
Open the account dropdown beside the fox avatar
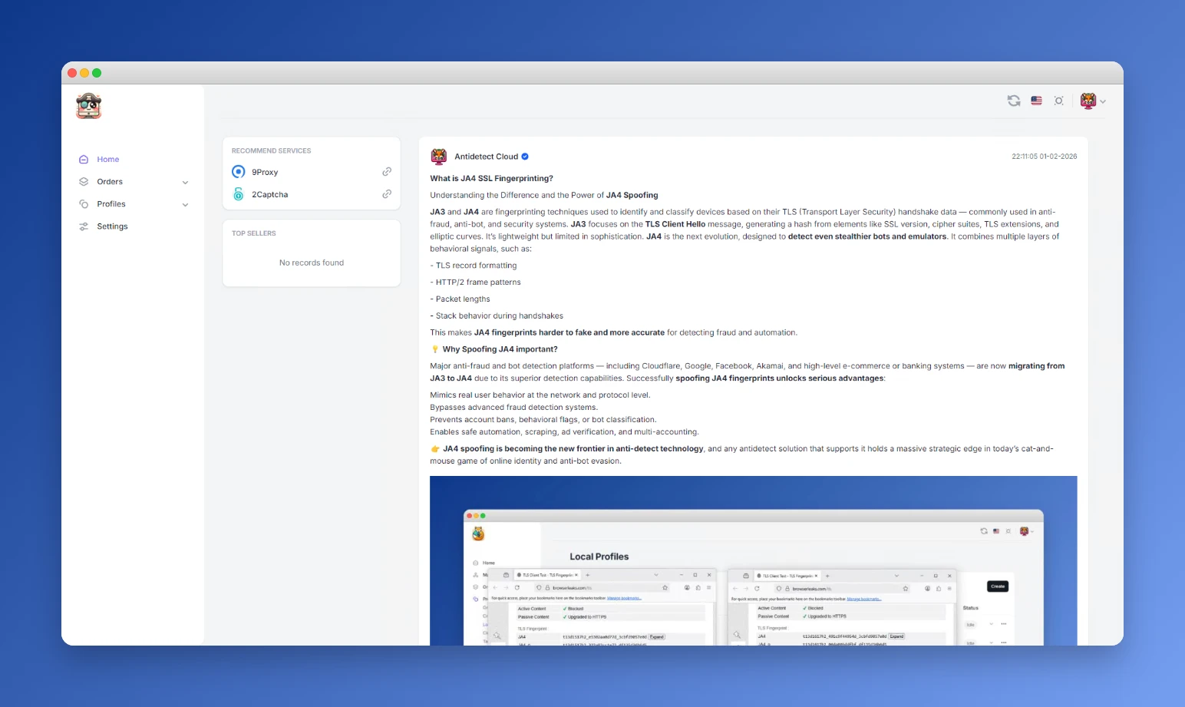[x=1104, y=101]
